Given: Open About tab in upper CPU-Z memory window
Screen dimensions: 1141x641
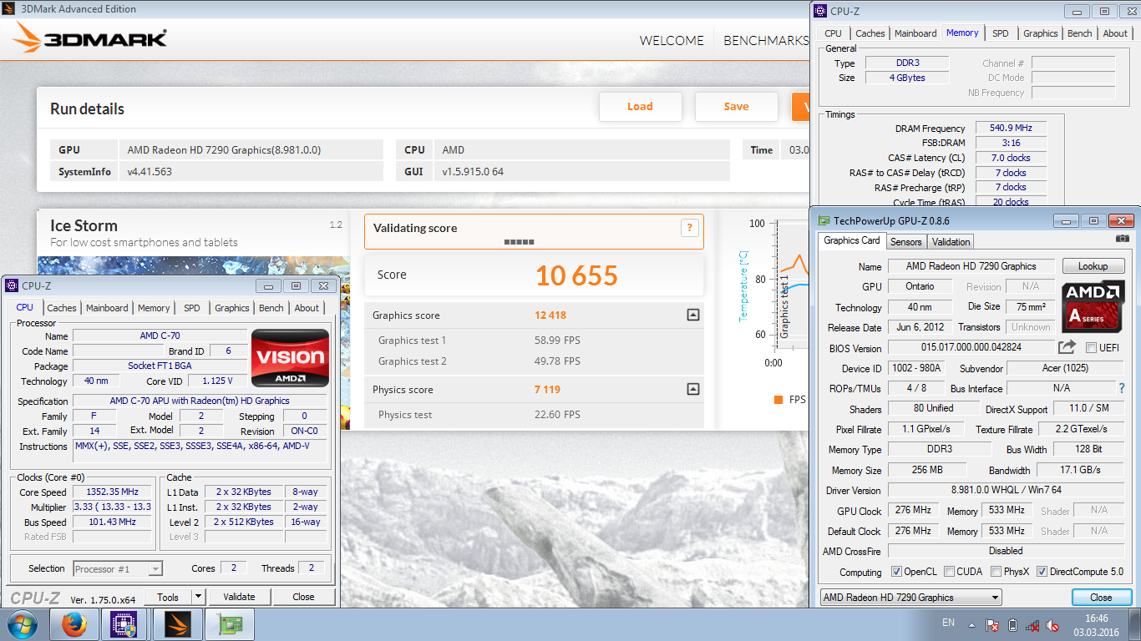Looking at the screenshot, I should click(x=1115, y=33).
